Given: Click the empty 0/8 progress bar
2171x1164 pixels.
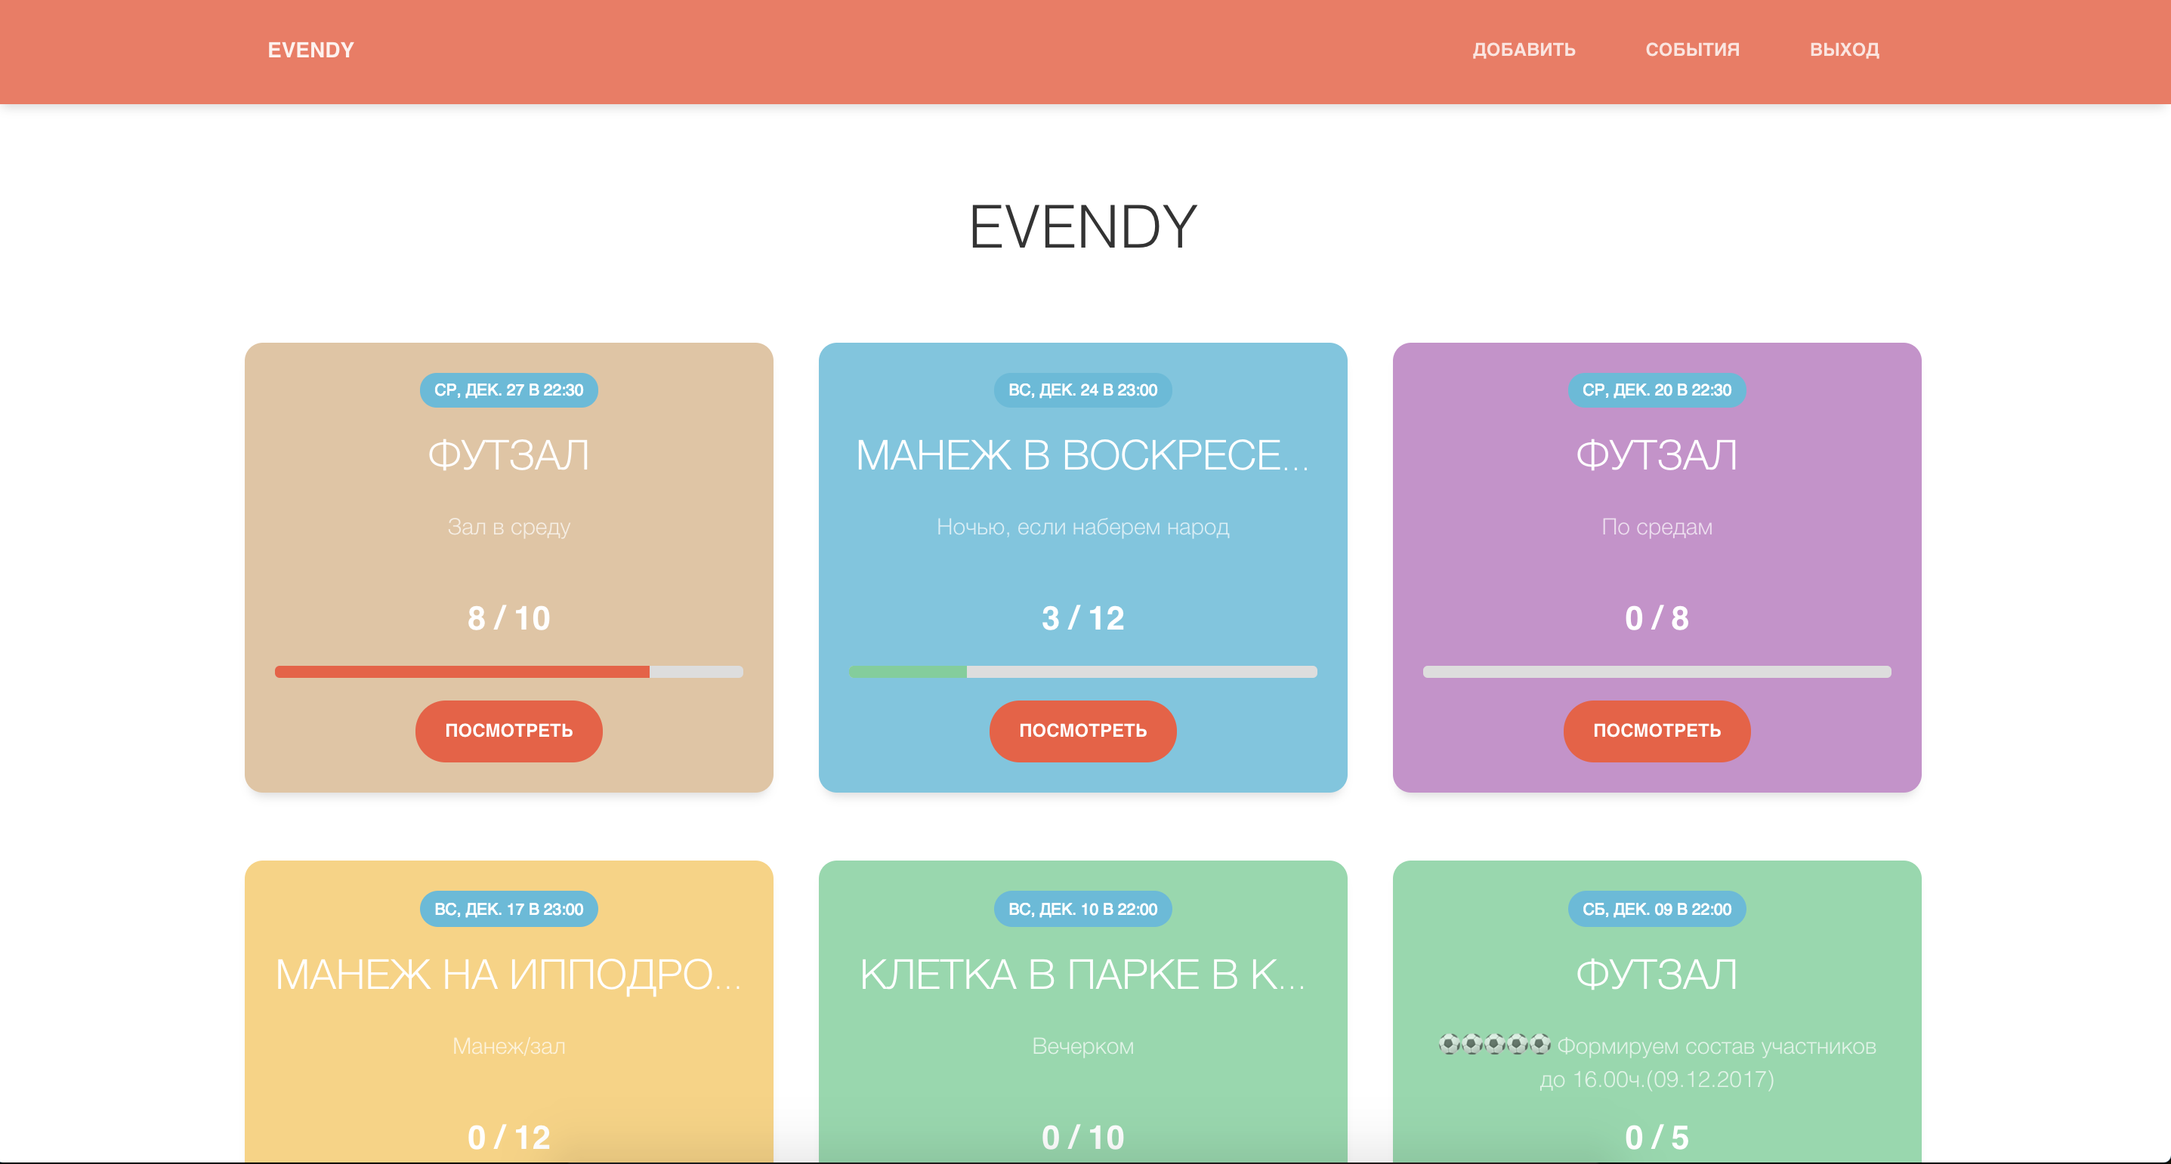Looking at the screenshot, I should click(x=1656, y=672).
